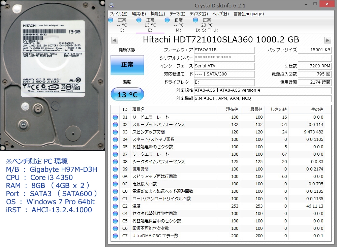Click status orb for attribute C5 代替処理保留中のセクタ数
Image resolution: width=337 pixels, height=247 pixels.
tap(115, 221)
